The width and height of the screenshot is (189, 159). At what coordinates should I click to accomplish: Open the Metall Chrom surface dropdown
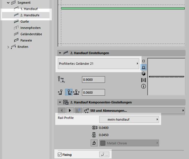pyautogui.click(x=129, y=143)
